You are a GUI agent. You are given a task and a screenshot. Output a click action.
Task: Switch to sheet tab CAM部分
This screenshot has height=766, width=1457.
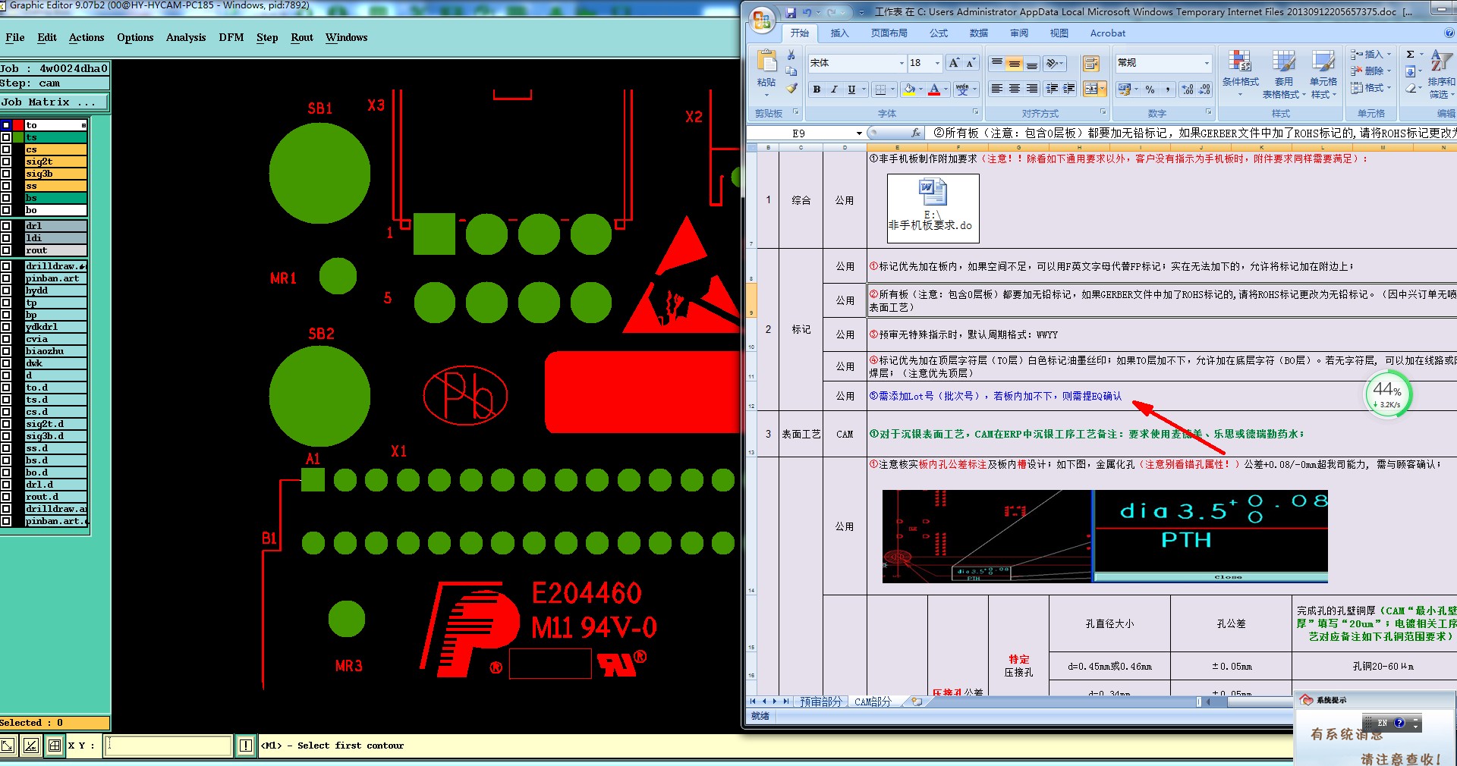(x=873, y=702)
